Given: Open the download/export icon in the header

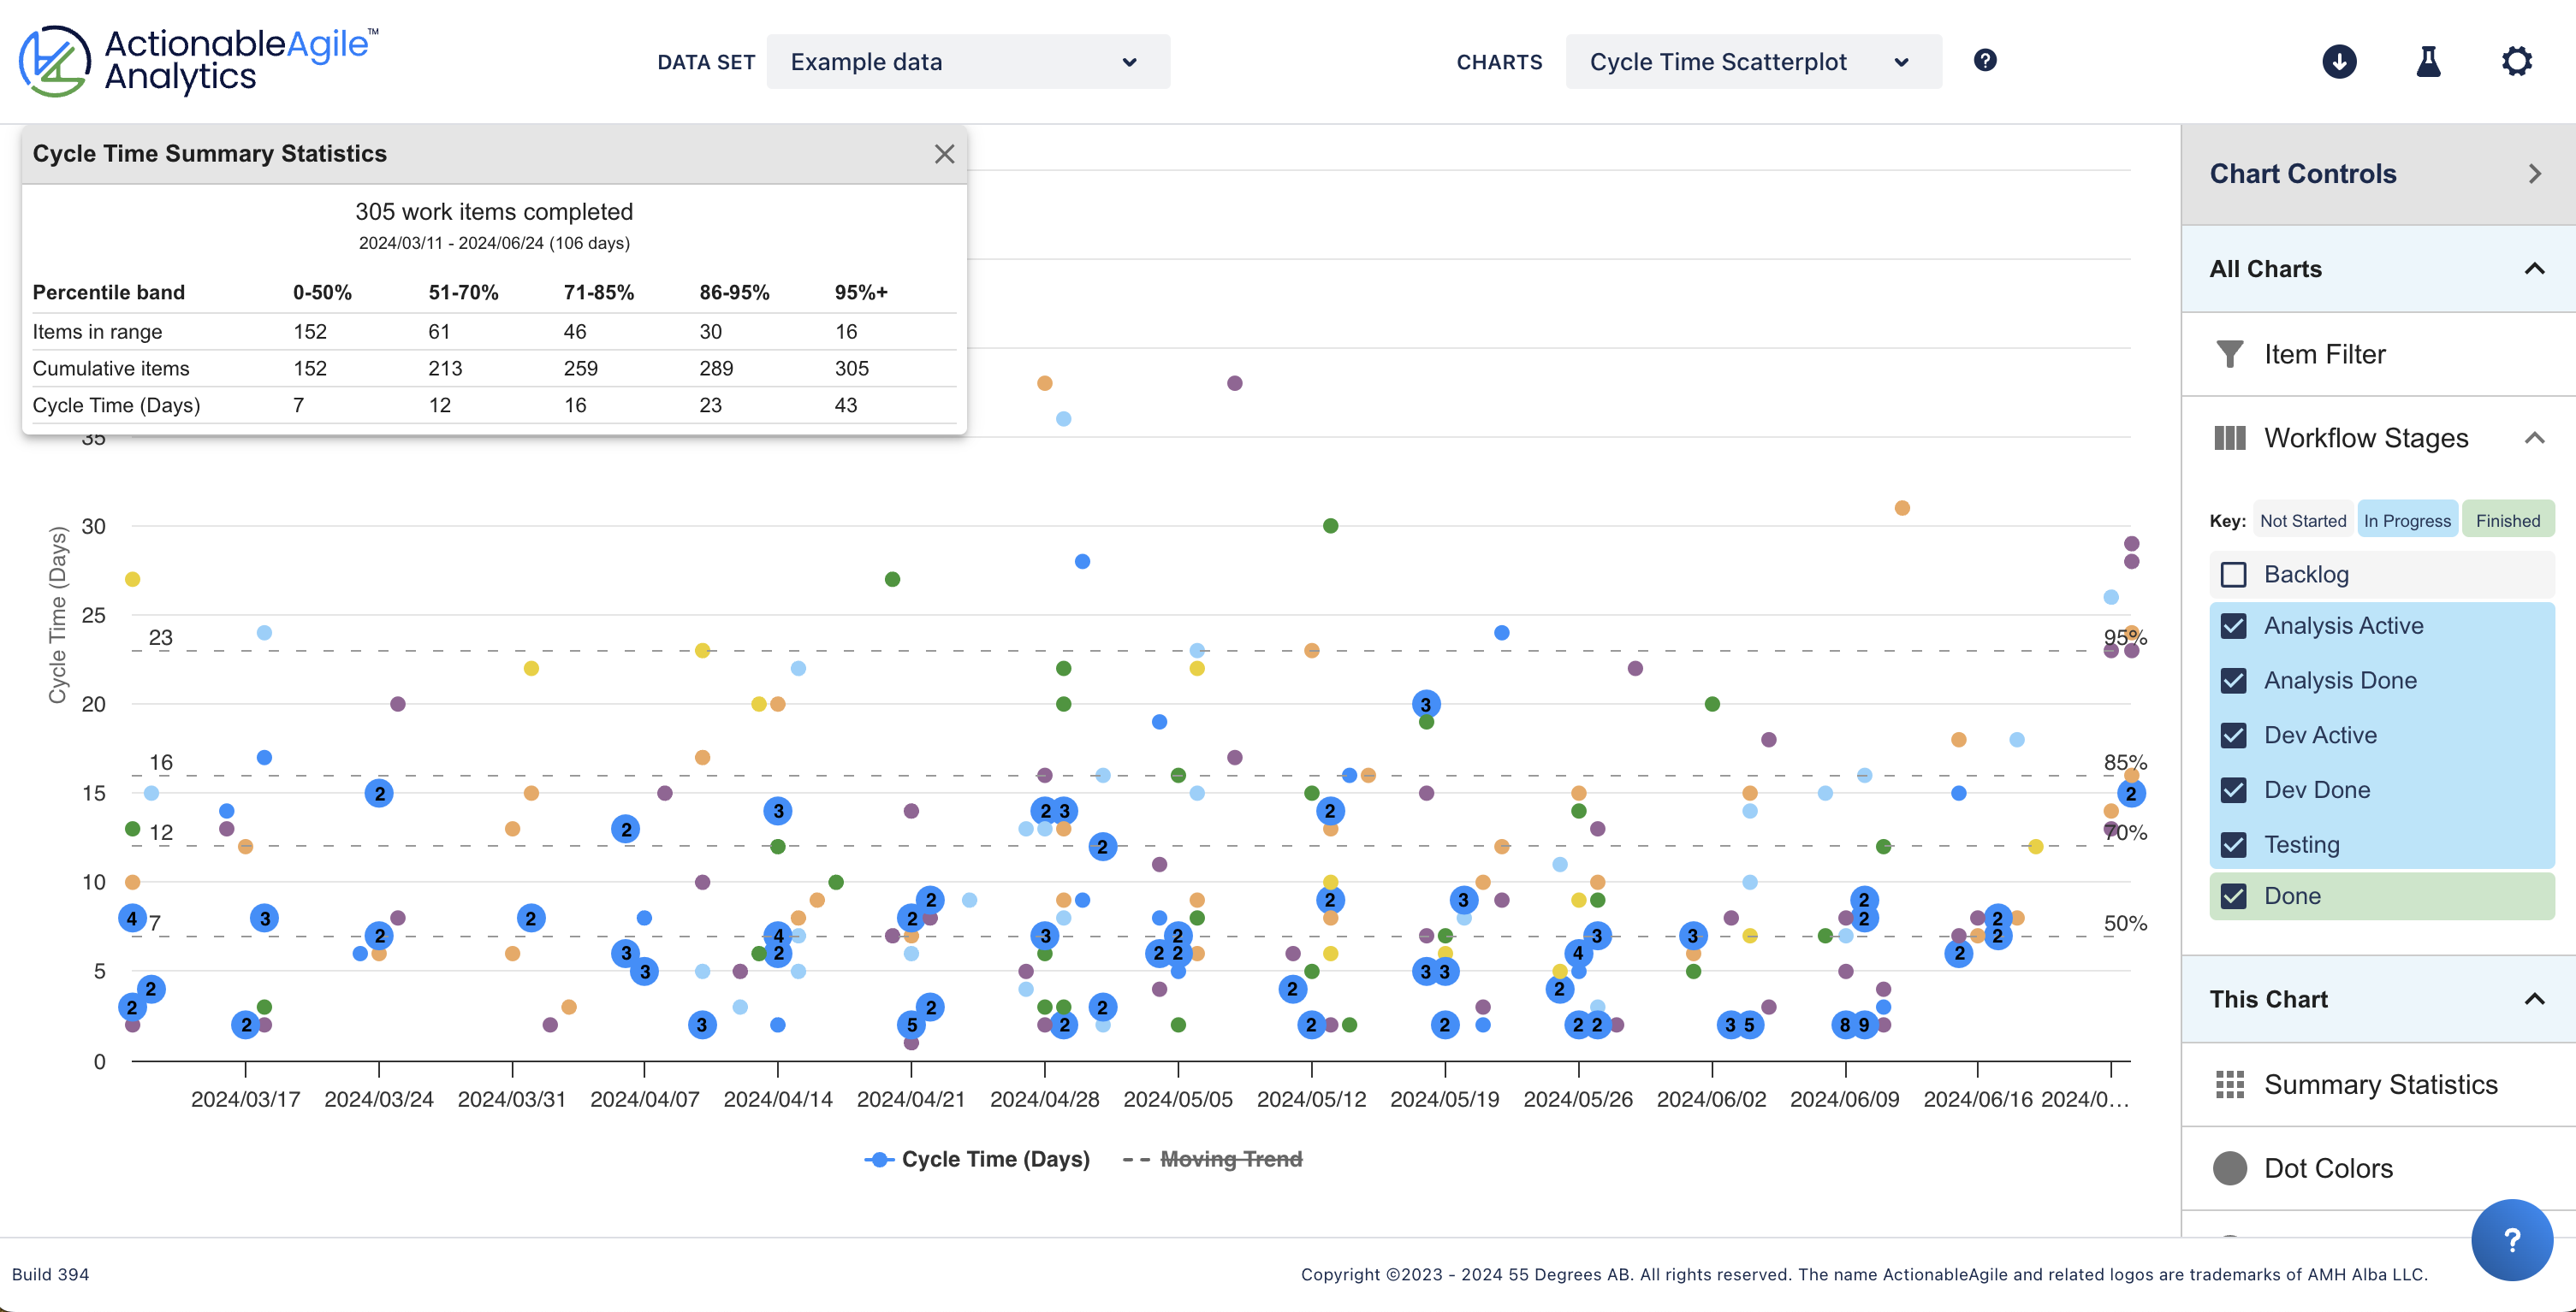Looking at the screenshot, I should (2339, 61).
